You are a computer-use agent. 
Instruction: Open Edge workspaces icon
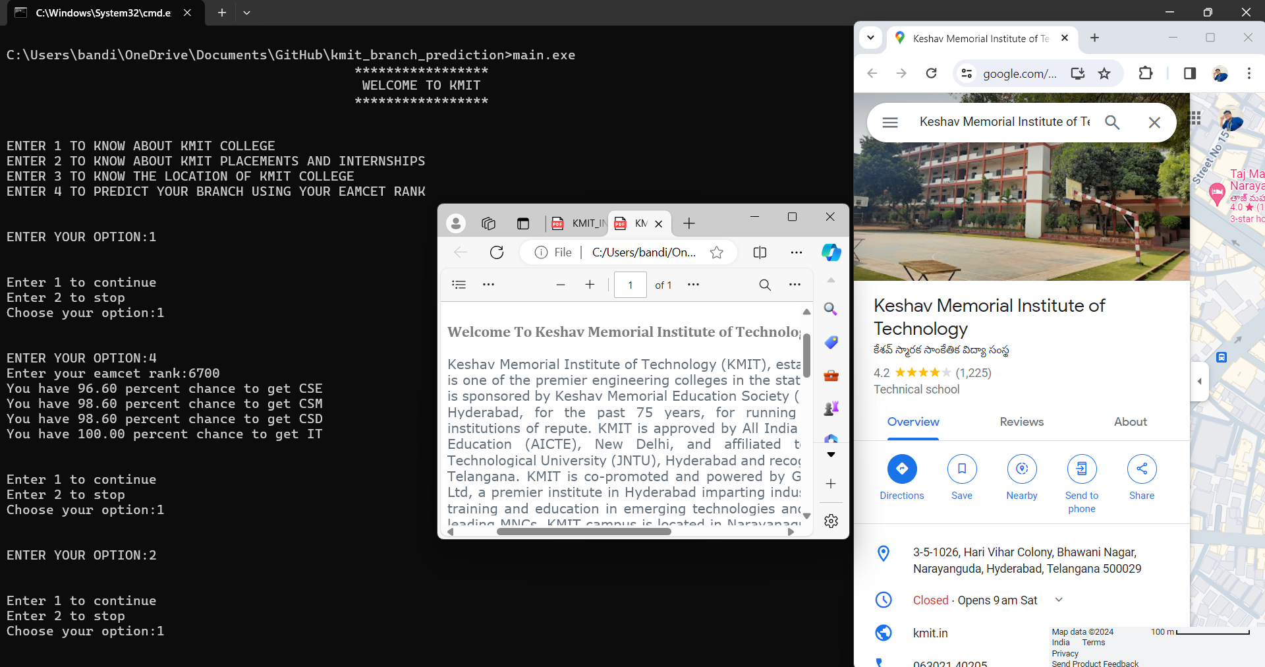[x=488, y=223]
